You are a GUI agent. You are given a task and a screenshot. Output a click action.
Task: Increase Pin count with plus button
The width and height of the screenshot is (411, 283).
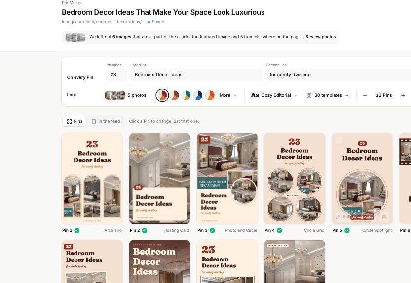pyautogui.click(x=403, y=95)
